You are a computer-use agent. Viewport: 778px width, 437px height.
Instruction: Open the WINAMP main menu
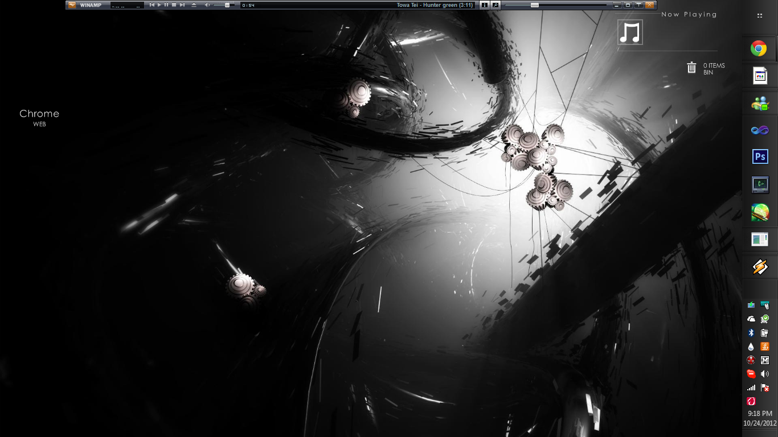tap(90, 5)
